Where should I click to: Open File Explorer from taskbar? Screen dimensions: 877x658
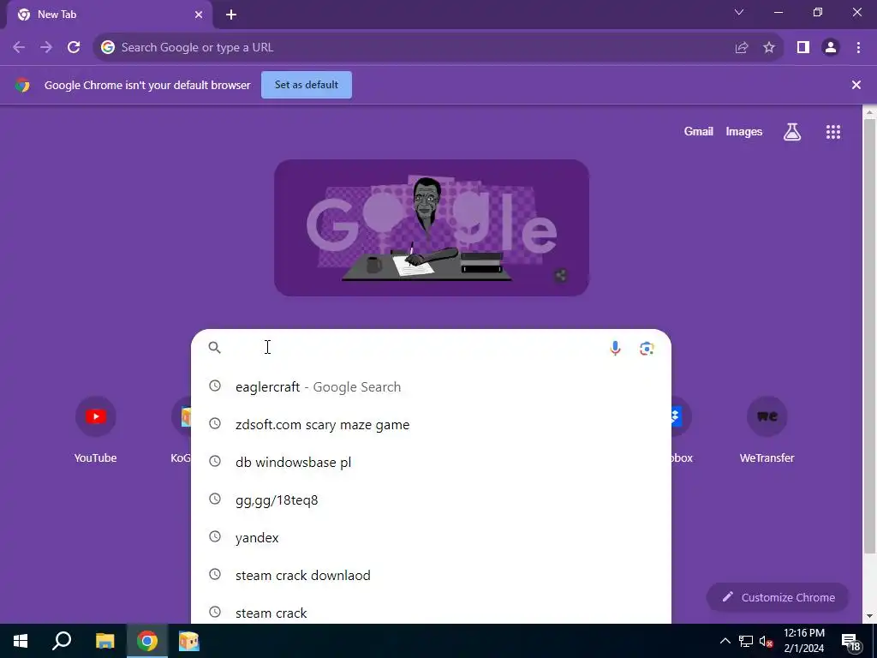(x=104, y=641)
